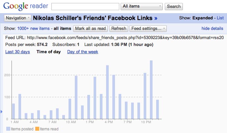This screenshot has height=133, width=227.
Task: Expand the Feed settings dropdown
Action: tap(148, 29)
